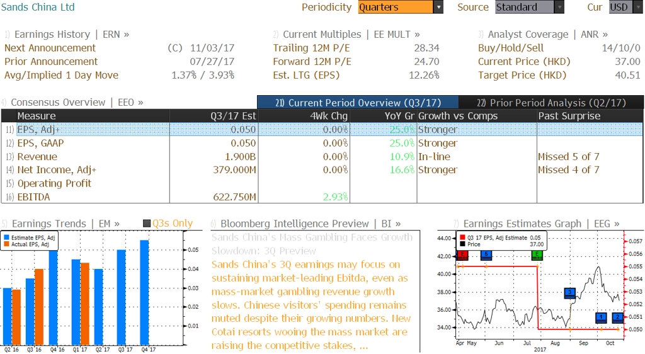
Task: Click Revenue YoY growth 10.9%
Action: [x=402, y=157]
